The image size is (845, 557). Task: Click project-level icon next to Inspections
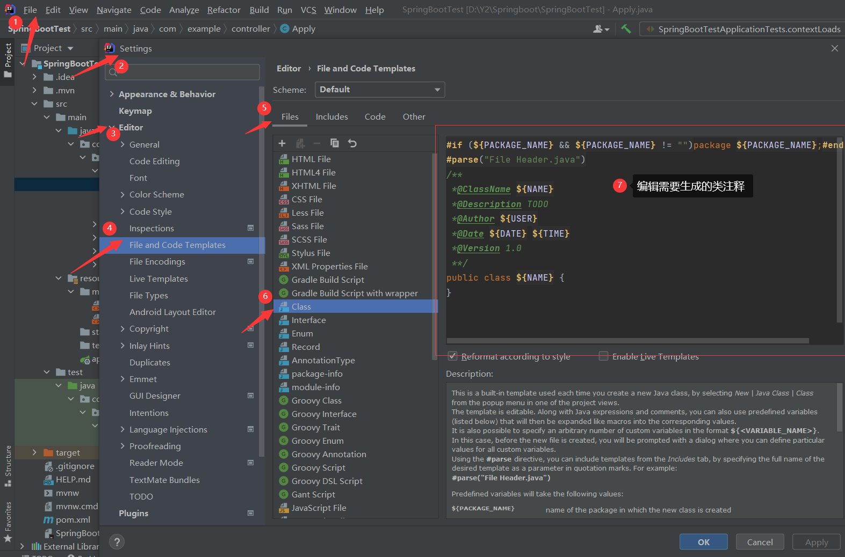coord(250,228)
